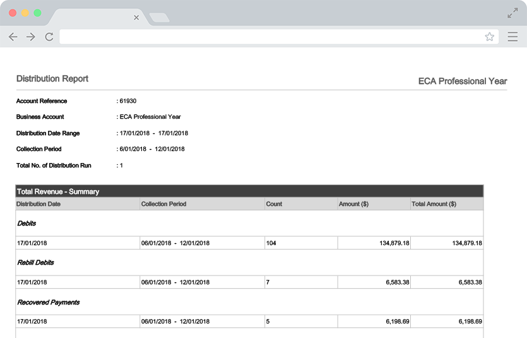Select Rebill Debits total amount 6,583.38

(x=470, y=282)
